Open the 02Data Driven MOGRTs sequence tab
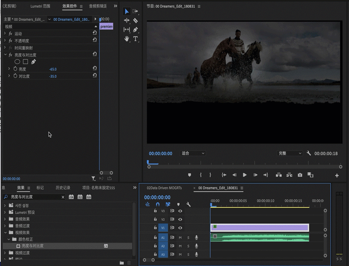349x266 pixels. [x=164, y=188]
